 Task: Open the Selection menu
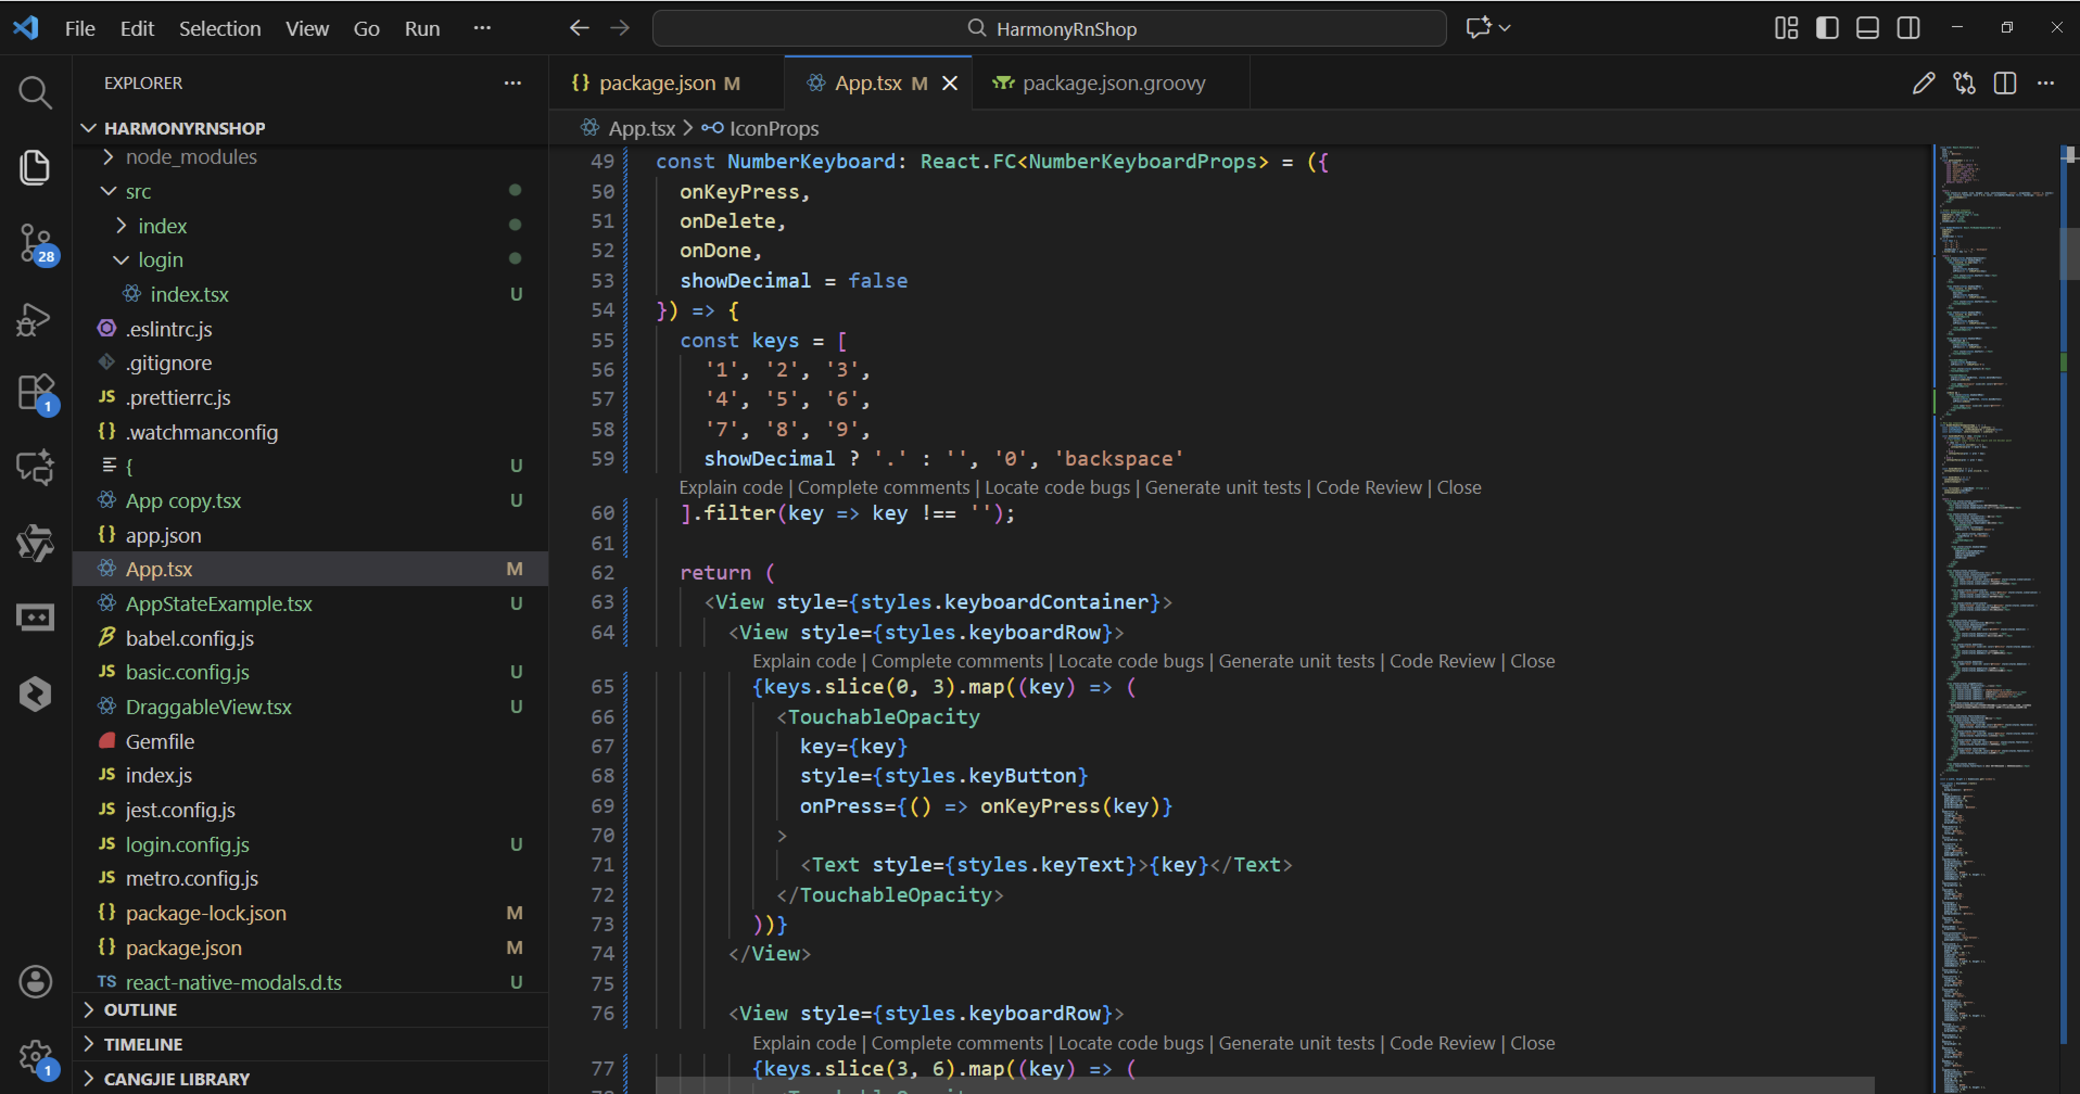pyautogui.click(x=220, y=28)
